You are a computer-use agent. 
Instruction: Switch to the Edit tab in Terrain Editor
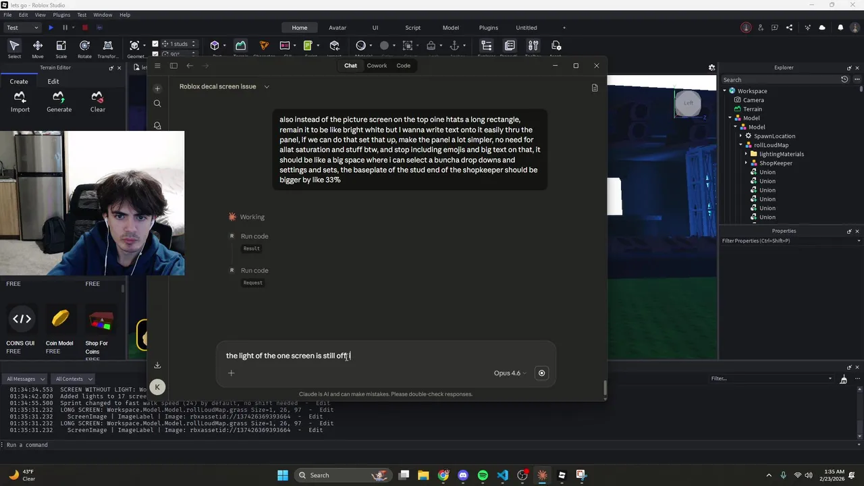pyautogui.click(x=53, y=81)
